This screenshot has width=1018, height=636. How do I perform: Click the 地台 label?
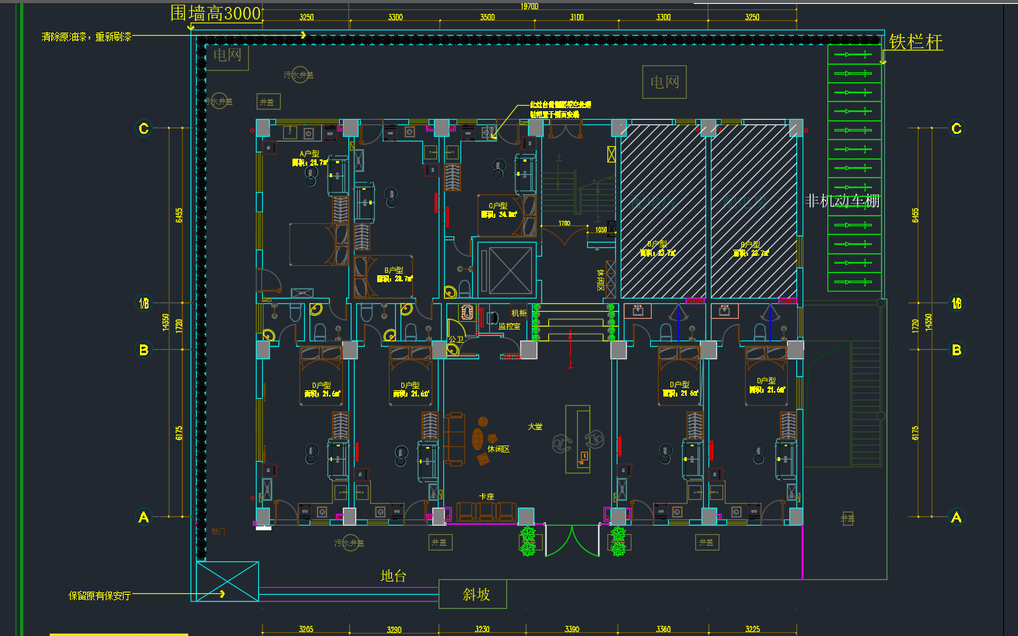pyautogui.click(x=394, y=576)
